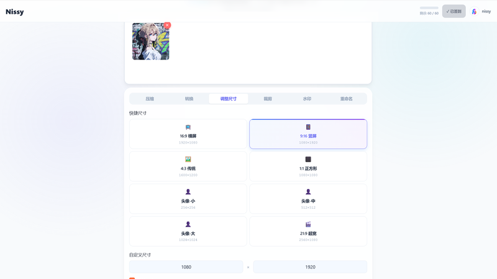Choose the 头像-小 256 preset
Screen dimensions: 497x279
188,199
